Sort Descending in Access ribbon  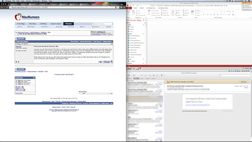click(x=156, y=13)
